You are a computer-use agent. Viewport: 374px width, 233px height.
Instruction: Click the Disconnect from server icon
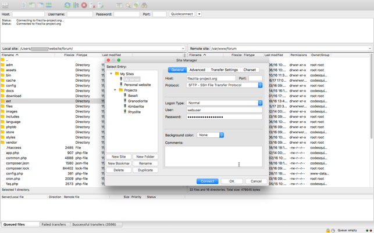(x=92, y=5)
